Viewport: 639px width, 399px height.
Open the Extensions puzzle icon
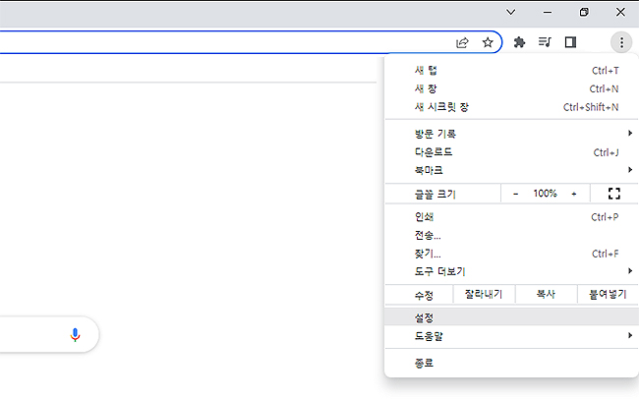pyautogui.click(x=519, y=42)
